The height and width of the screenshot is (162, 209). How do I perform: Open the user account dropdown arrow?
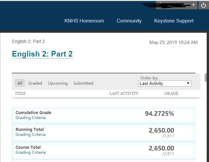point(193,5)
